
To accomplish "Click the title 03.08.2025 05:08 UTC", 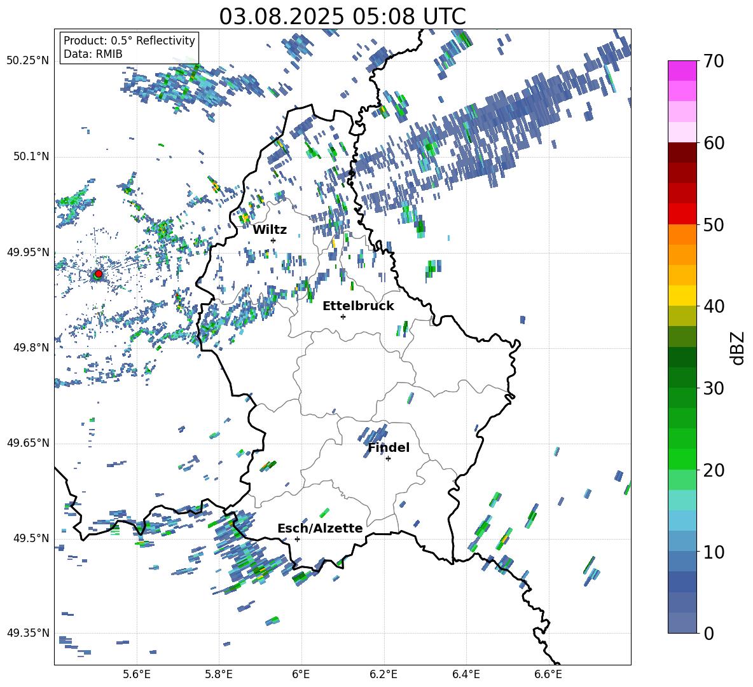I will click(342, 17).
